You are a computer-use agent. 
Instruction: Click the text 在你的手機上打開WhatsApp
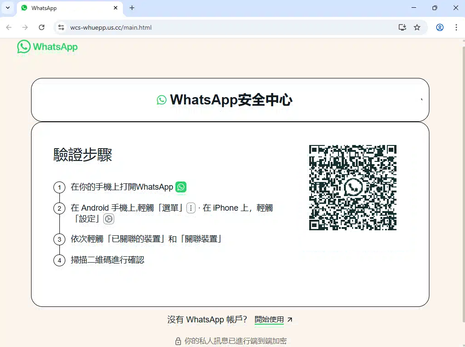click(122, 187)
